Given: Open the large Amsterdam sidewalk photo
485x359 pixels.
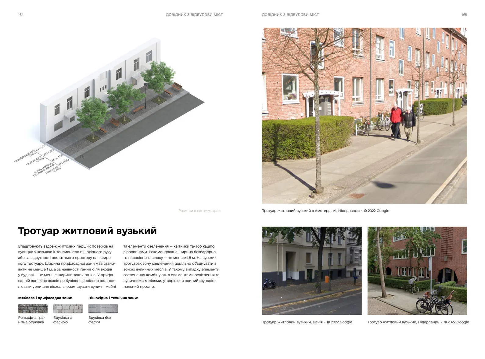Looking at the screenshot, I should click(365, 116).
